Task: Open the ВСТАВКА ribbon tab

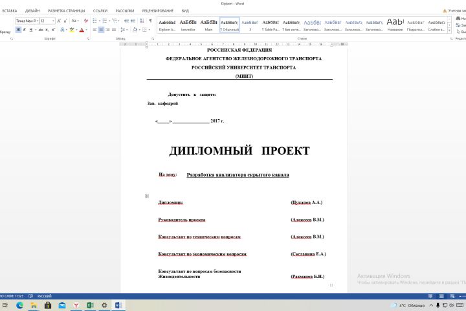Action: click(10, 11)
